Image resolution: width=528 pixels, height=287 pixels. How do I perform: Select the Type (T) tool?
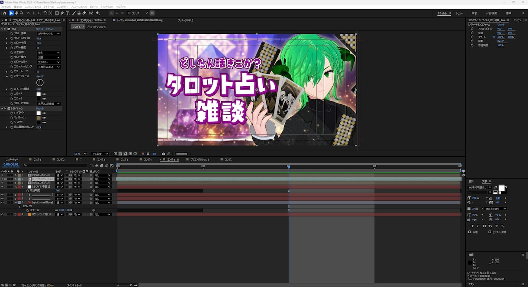67,13
